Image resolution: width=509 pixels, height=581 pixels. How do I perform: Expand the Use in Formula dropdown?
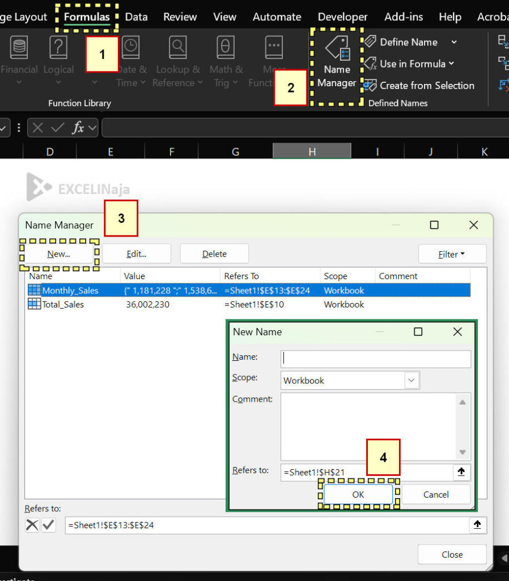click(x=452, y=64)
